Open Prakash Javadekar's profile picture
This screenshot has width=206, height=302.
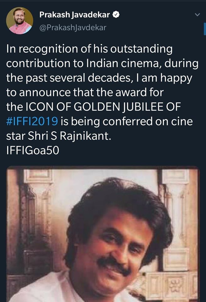pyautogui.click(x=19, y=21)
